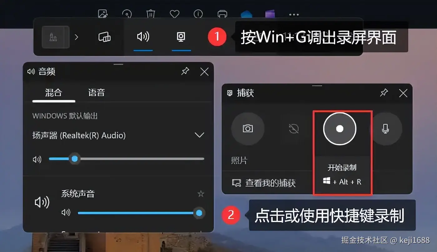Expand the 扬声器 (Realtek(R) Audio) output dropdown
This screenshot has width=437, height=252.
click(x=199, y=135)
